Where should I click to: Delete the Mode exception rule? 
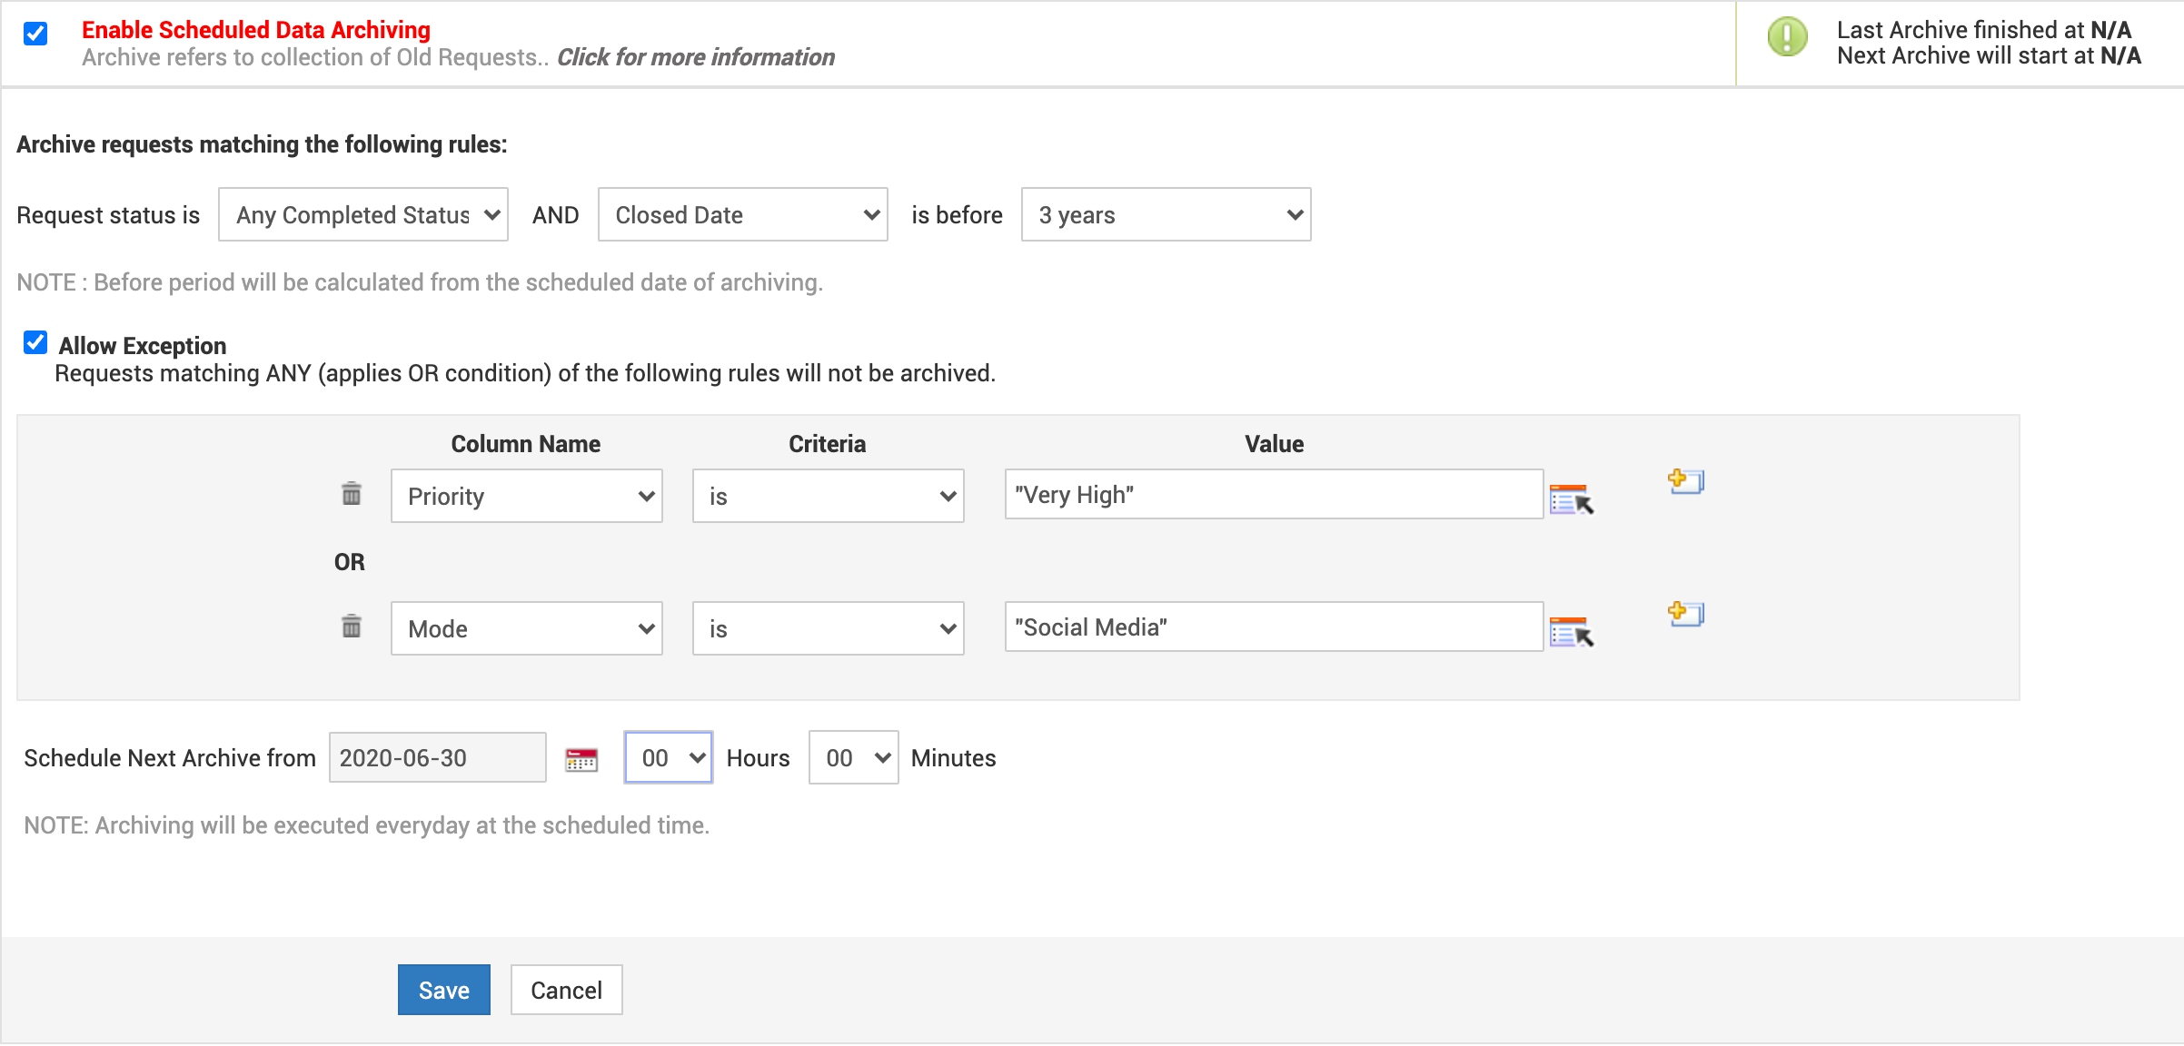coord(351,627)
